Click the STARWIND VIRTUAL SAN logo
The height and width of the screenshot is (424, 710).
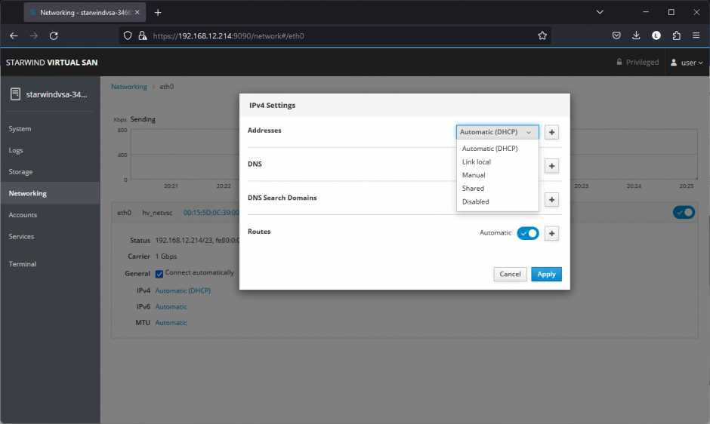tap(51, 63)
